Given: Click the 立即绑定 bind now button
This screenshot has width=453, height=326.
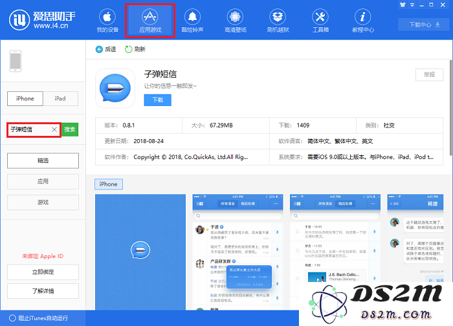Looking at the screenshot, I should [x=43, y=272].
